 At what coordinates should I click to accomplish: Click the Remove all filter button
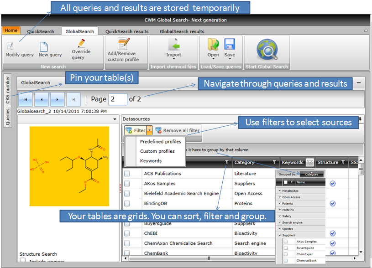click(178, 130)
